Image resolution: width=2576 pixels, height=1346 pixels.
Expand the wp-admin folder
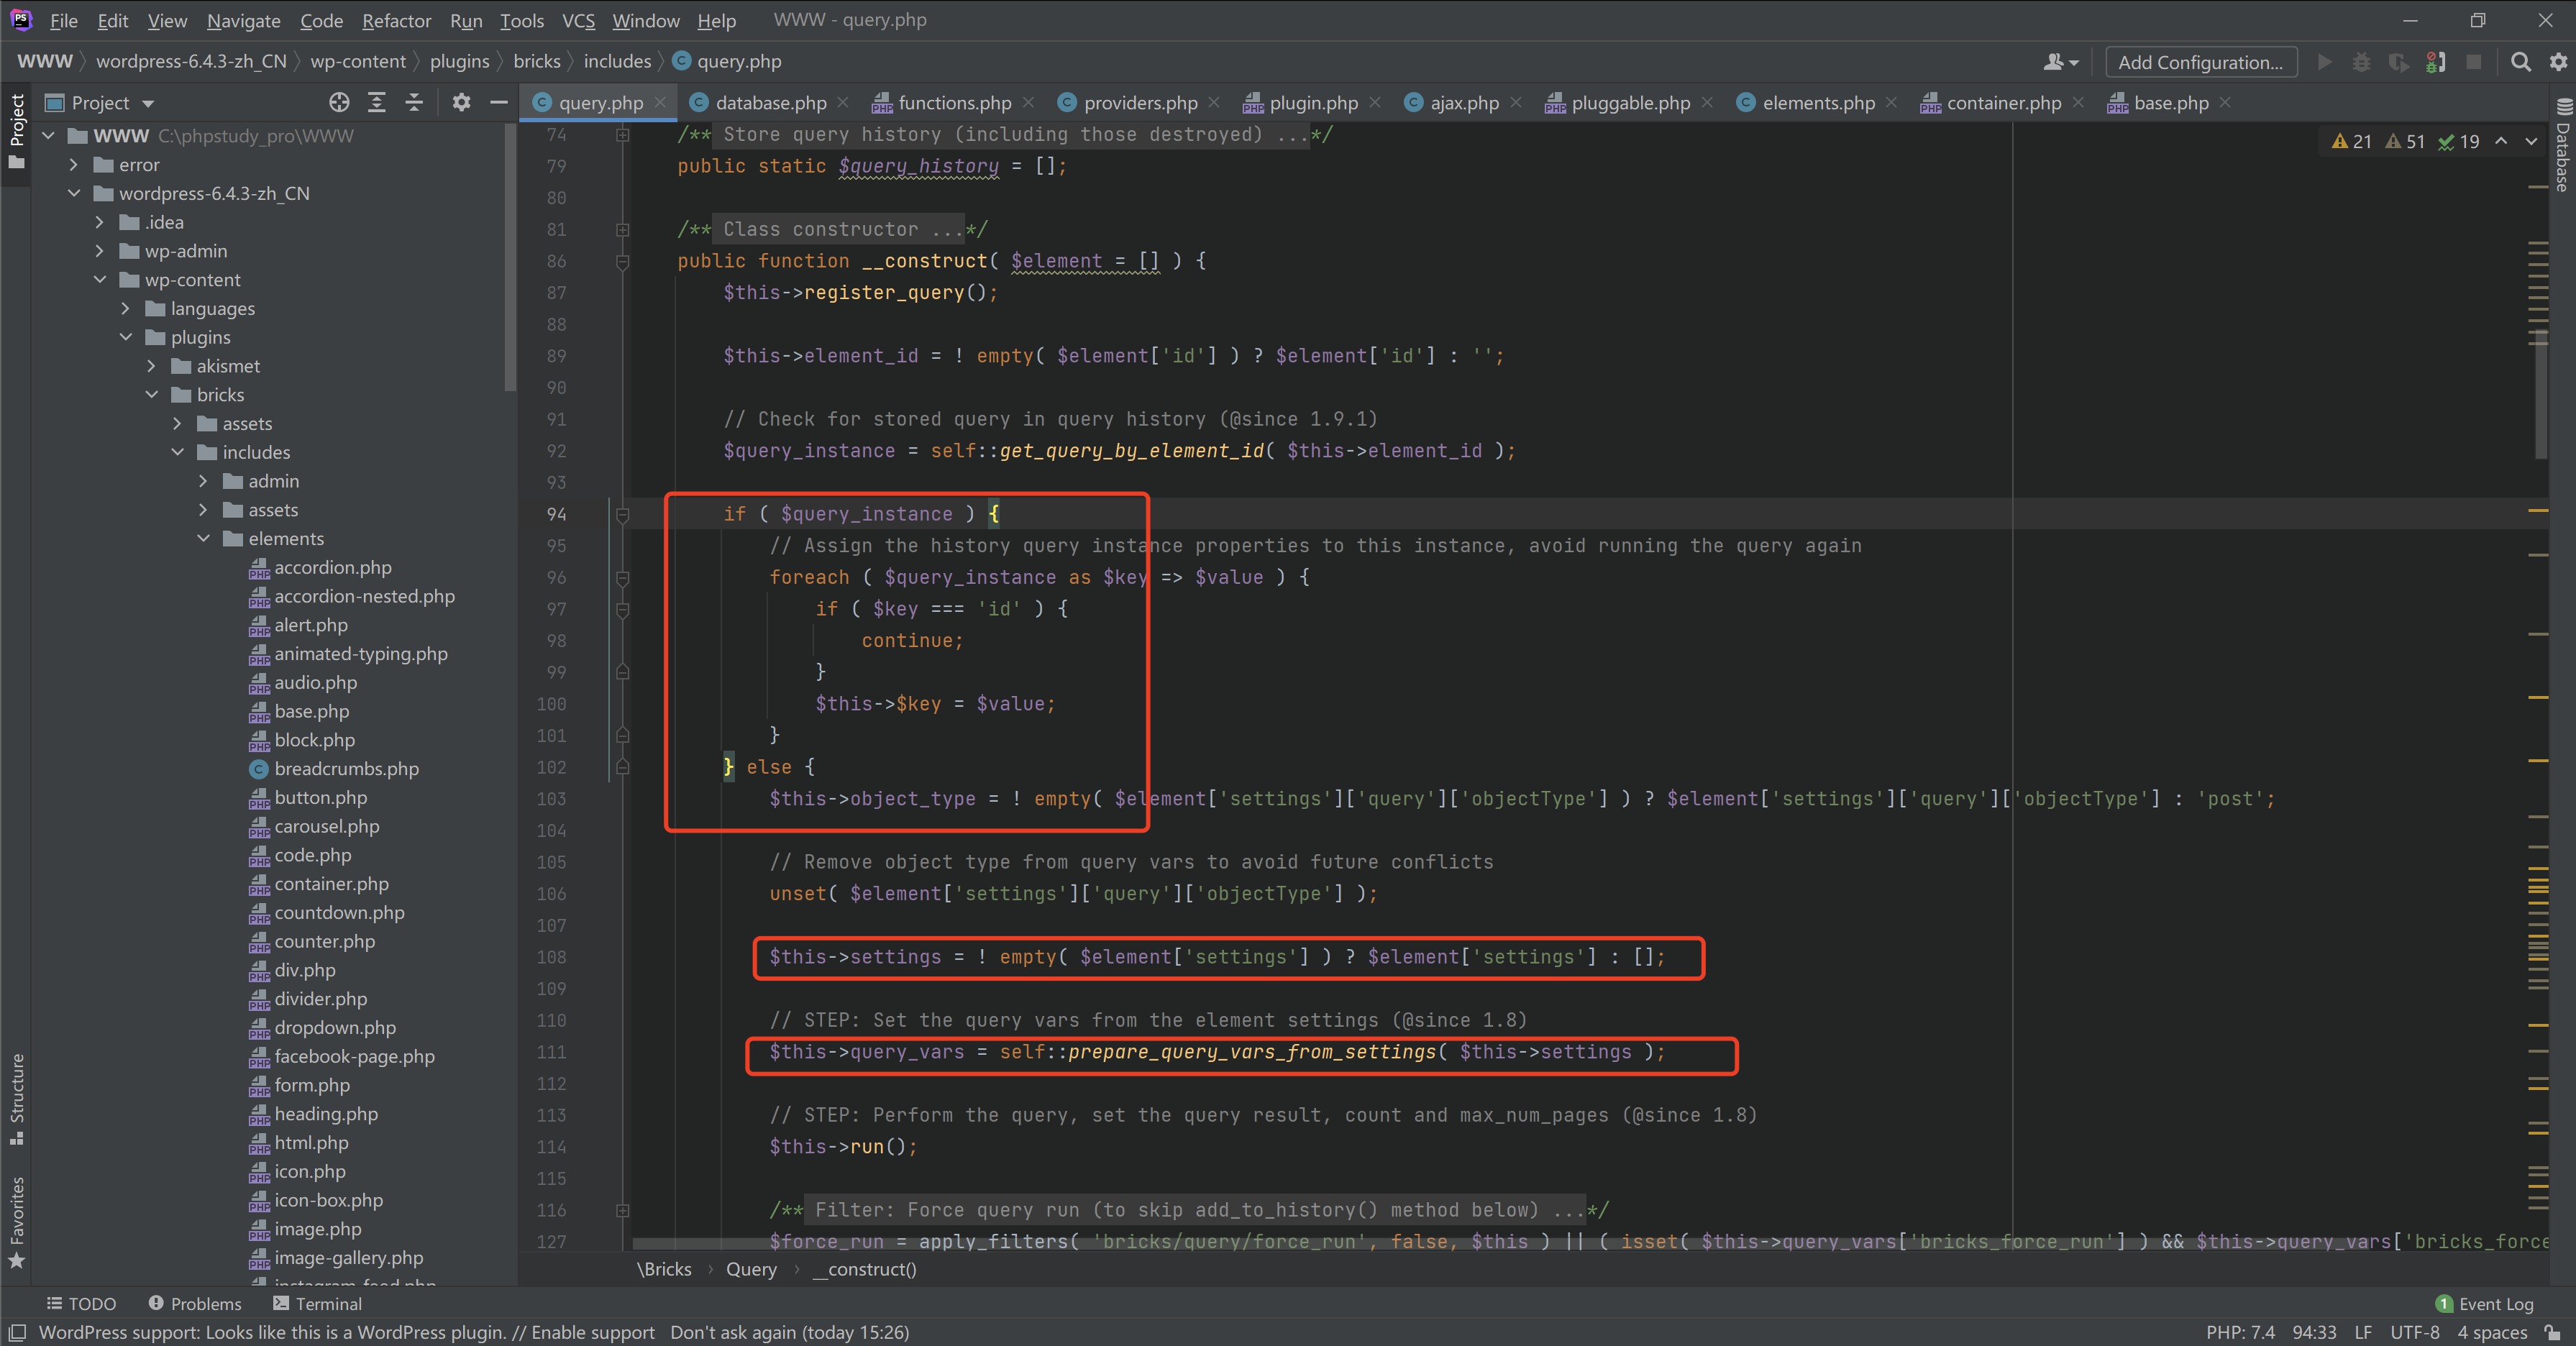99,251
